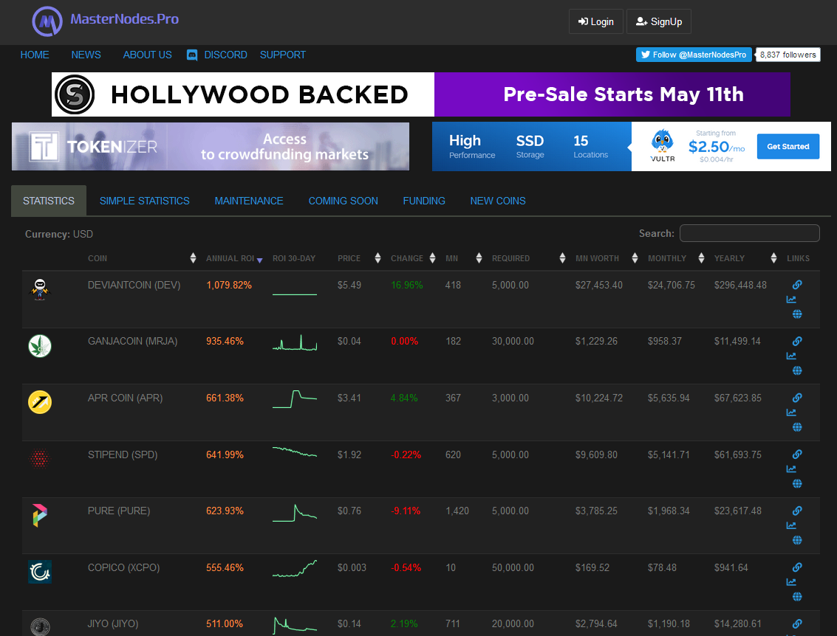Click the APR Coin yellow logo
837x636 pixels.
40,402
